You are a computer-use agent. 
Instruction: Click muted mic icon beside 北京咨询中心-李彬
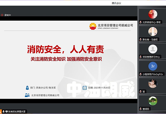[x=141, y=22]
